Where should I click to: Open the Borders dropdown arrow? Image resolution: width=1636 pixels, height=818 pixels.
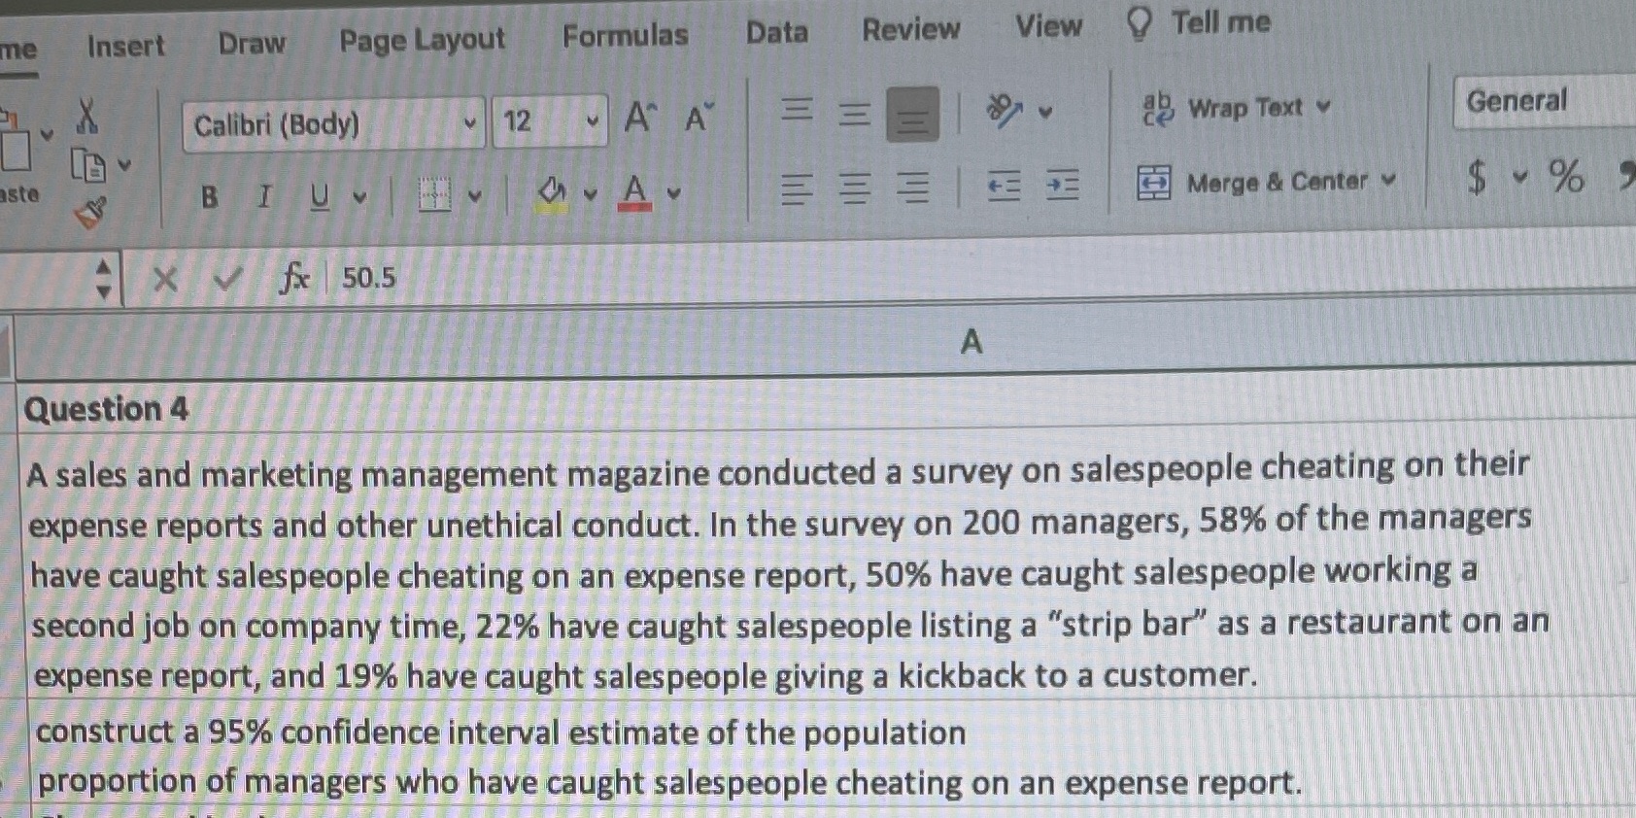474,196
